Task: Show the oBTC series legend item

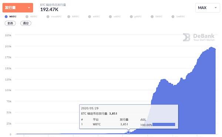Action: (x=115, y=17)
